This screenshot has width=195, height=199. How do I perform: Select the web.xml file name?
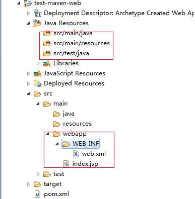pyautogui.click(x=94, y=154)
